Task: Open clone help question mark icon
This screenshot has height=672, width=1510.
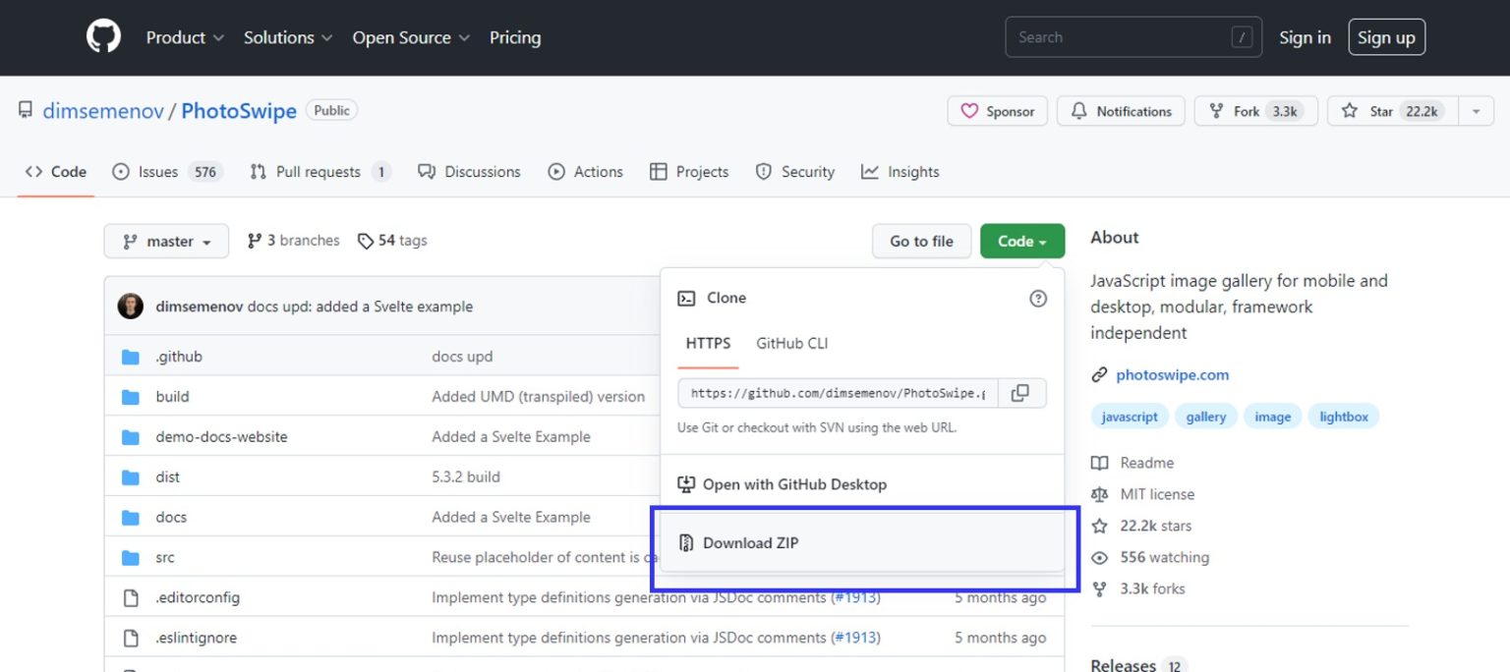Action: pyautogui.click(x=1037, y=299)
